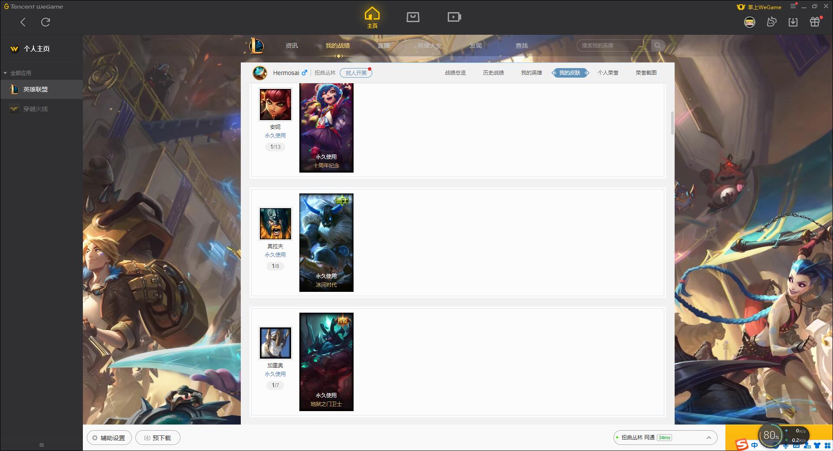Open the video live-stream icon
The height and width of the screenshot is (451, 833).
(x=454, y=17)
